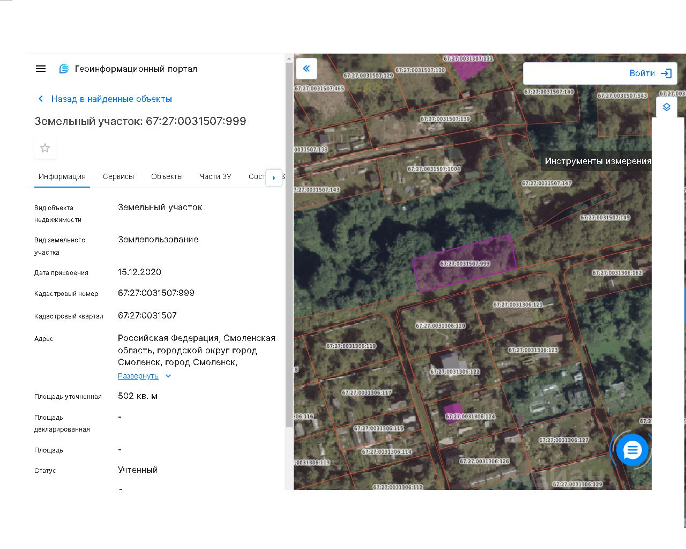Click map parcel label 67:27:0031306:119
This screenshot has height=549, width=686.
point(351,346)
